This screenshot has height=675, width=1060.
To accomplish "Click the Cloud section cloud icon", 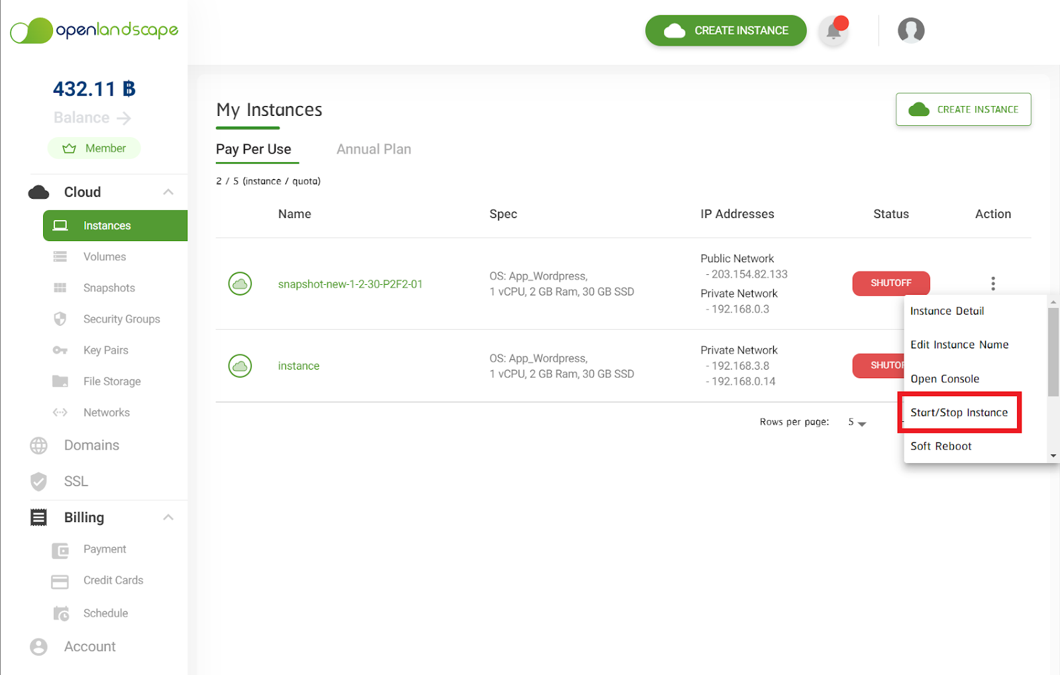I will (38, 192).
